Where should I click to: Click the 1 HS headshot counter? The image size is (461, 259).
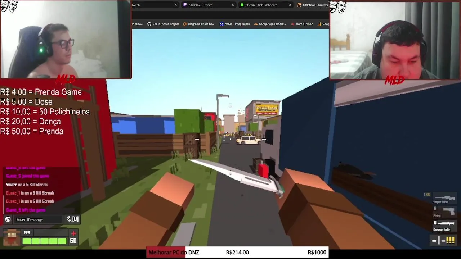[x=427, y=195]
